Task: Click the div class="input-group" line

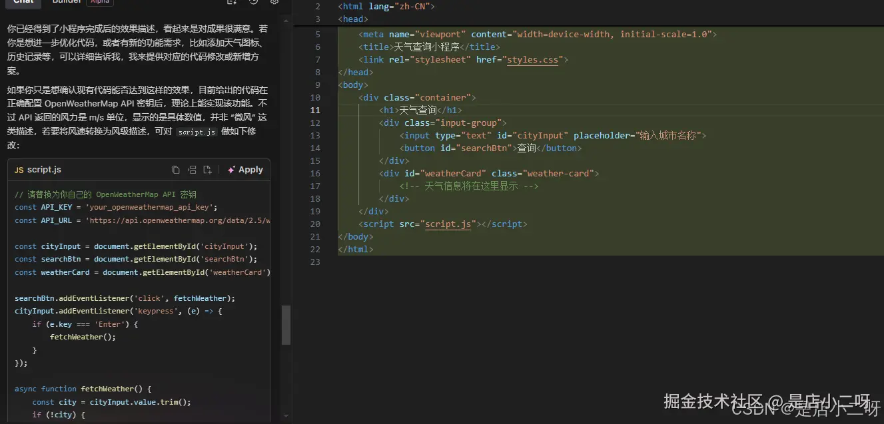Action: coord(443,123)
